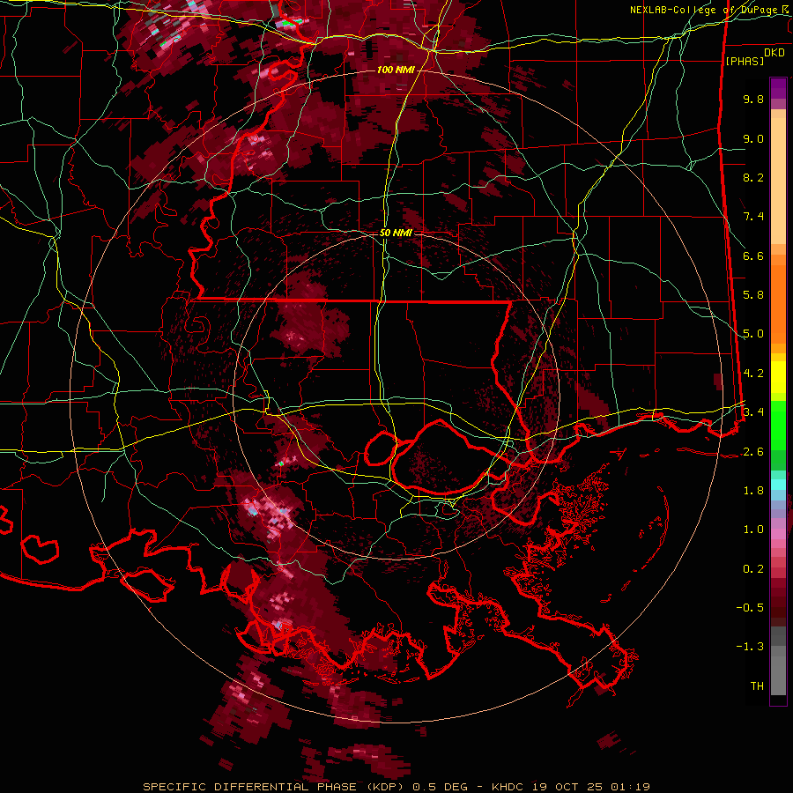Click the -0.5 value on the color scale
This screenshot has width=793, height=793.
pyautogui.click(x=750, y=608)
